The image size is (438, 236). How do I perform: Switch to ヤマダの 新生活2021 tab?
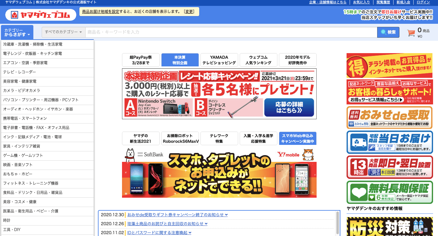[141, 138]
